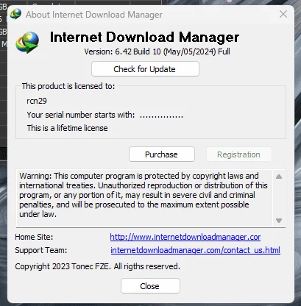This screenshot has height=306, width=301.
Task: Click the scroll up arrow in warning box
Action: [279, 177]
